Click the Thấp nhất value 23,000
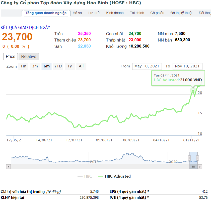The image size is (211, 200). point(135,40)
